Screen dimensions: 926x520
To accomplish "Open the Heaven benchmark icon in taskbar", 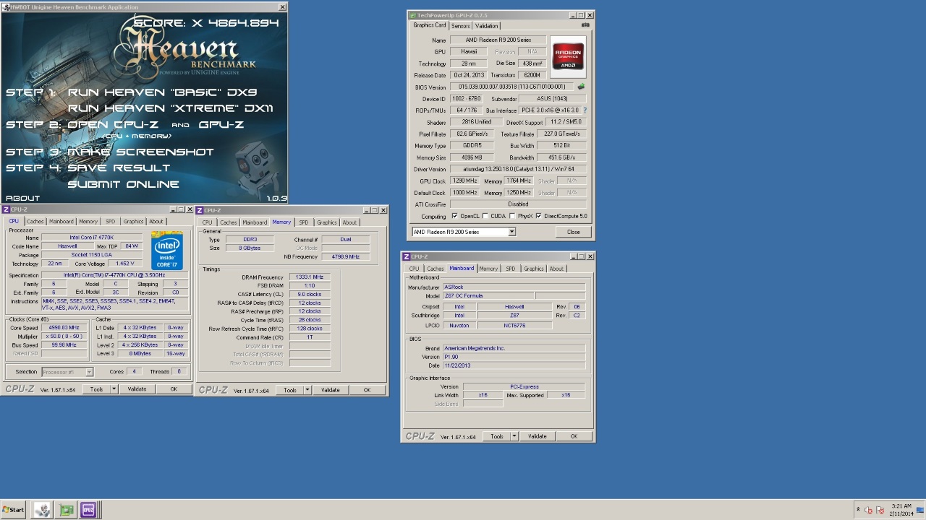I will [42, 510].
